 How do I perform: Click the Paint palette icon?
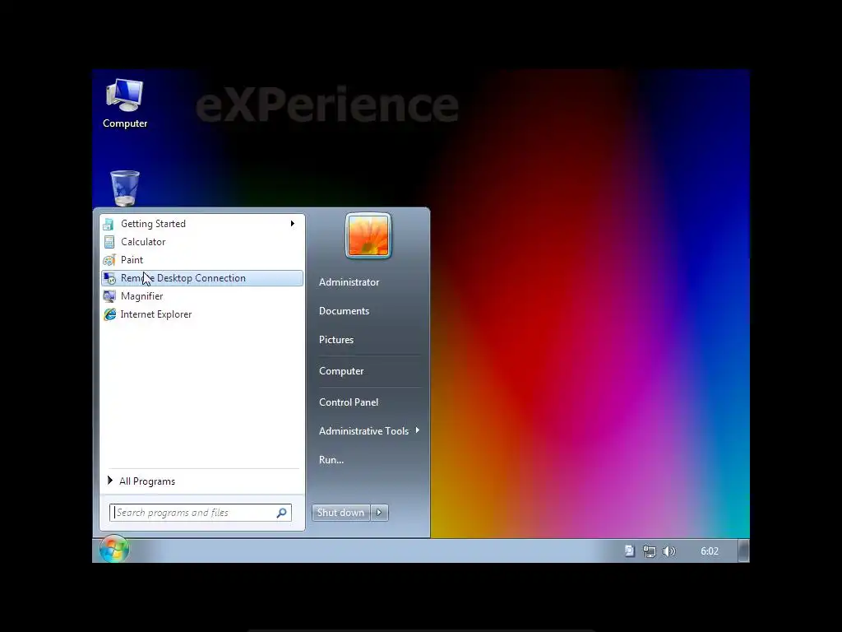click(109, 260)
